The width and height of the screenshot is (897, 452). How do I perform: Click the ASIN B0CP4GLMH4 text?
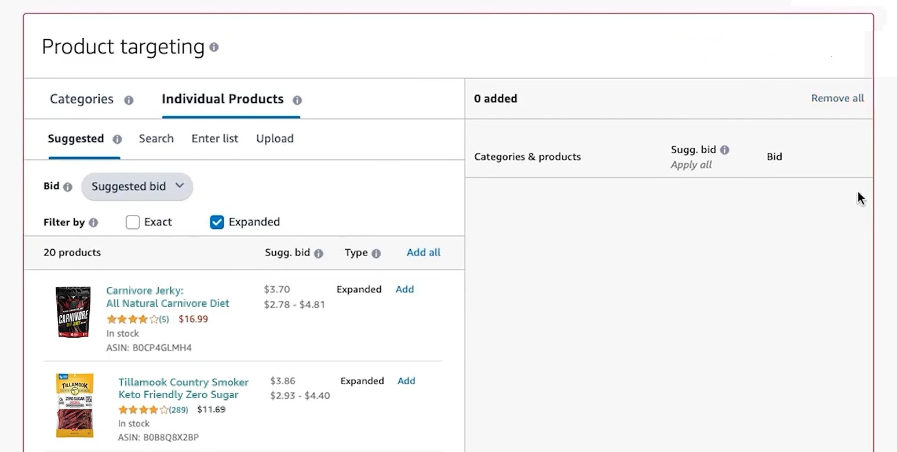click(149, 348)
